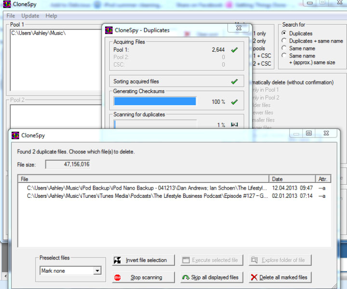
Task: Open the Update menu
Action: pyautogui.click(x=30, y=16)
